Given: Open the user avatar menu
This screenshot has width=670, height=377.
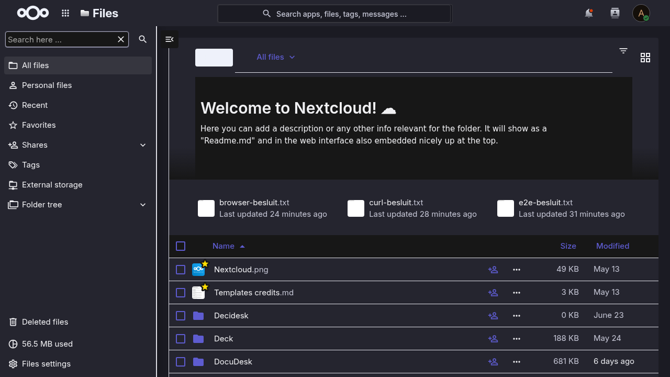Looking at the screenshot, I should pyautogui.click(x=641, y=13).
